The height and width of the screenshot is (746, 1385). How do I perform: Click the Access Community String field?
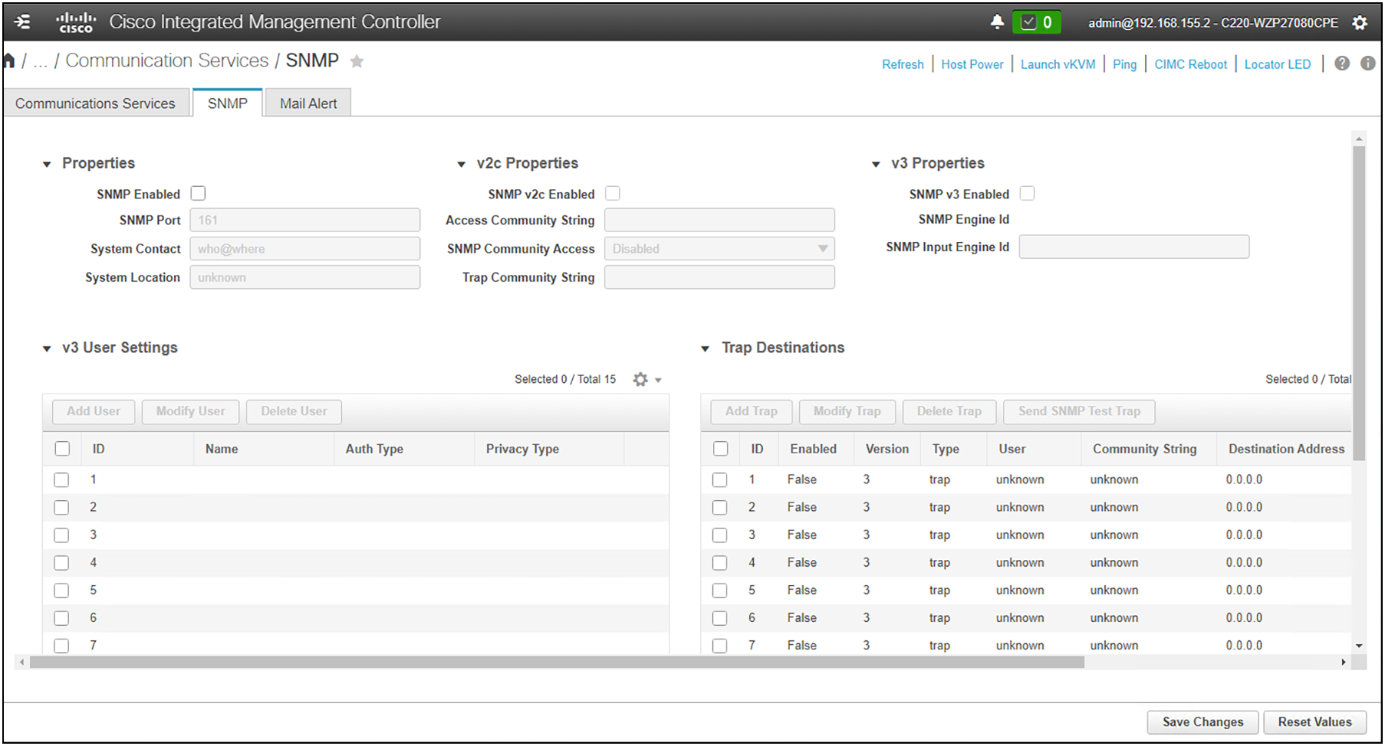719,220
